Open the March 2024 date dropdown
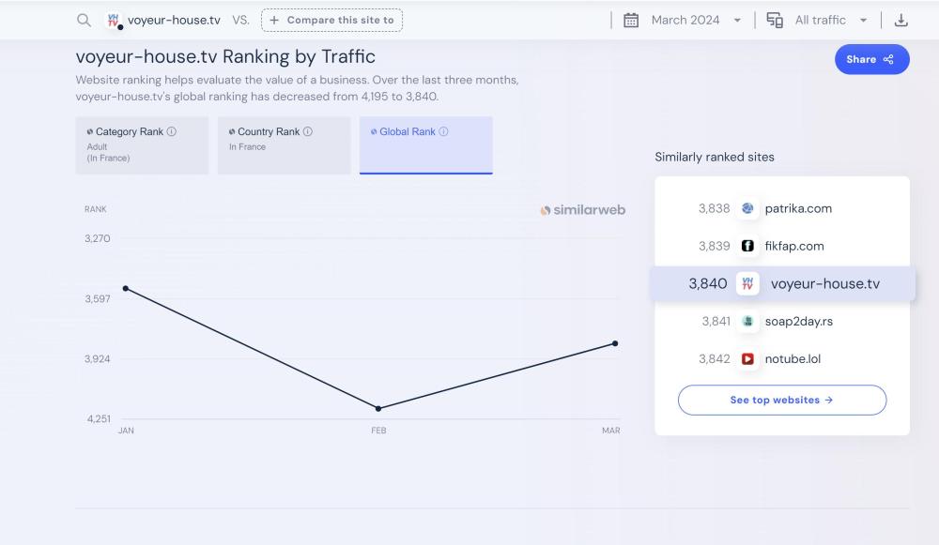 click(696, 21)
